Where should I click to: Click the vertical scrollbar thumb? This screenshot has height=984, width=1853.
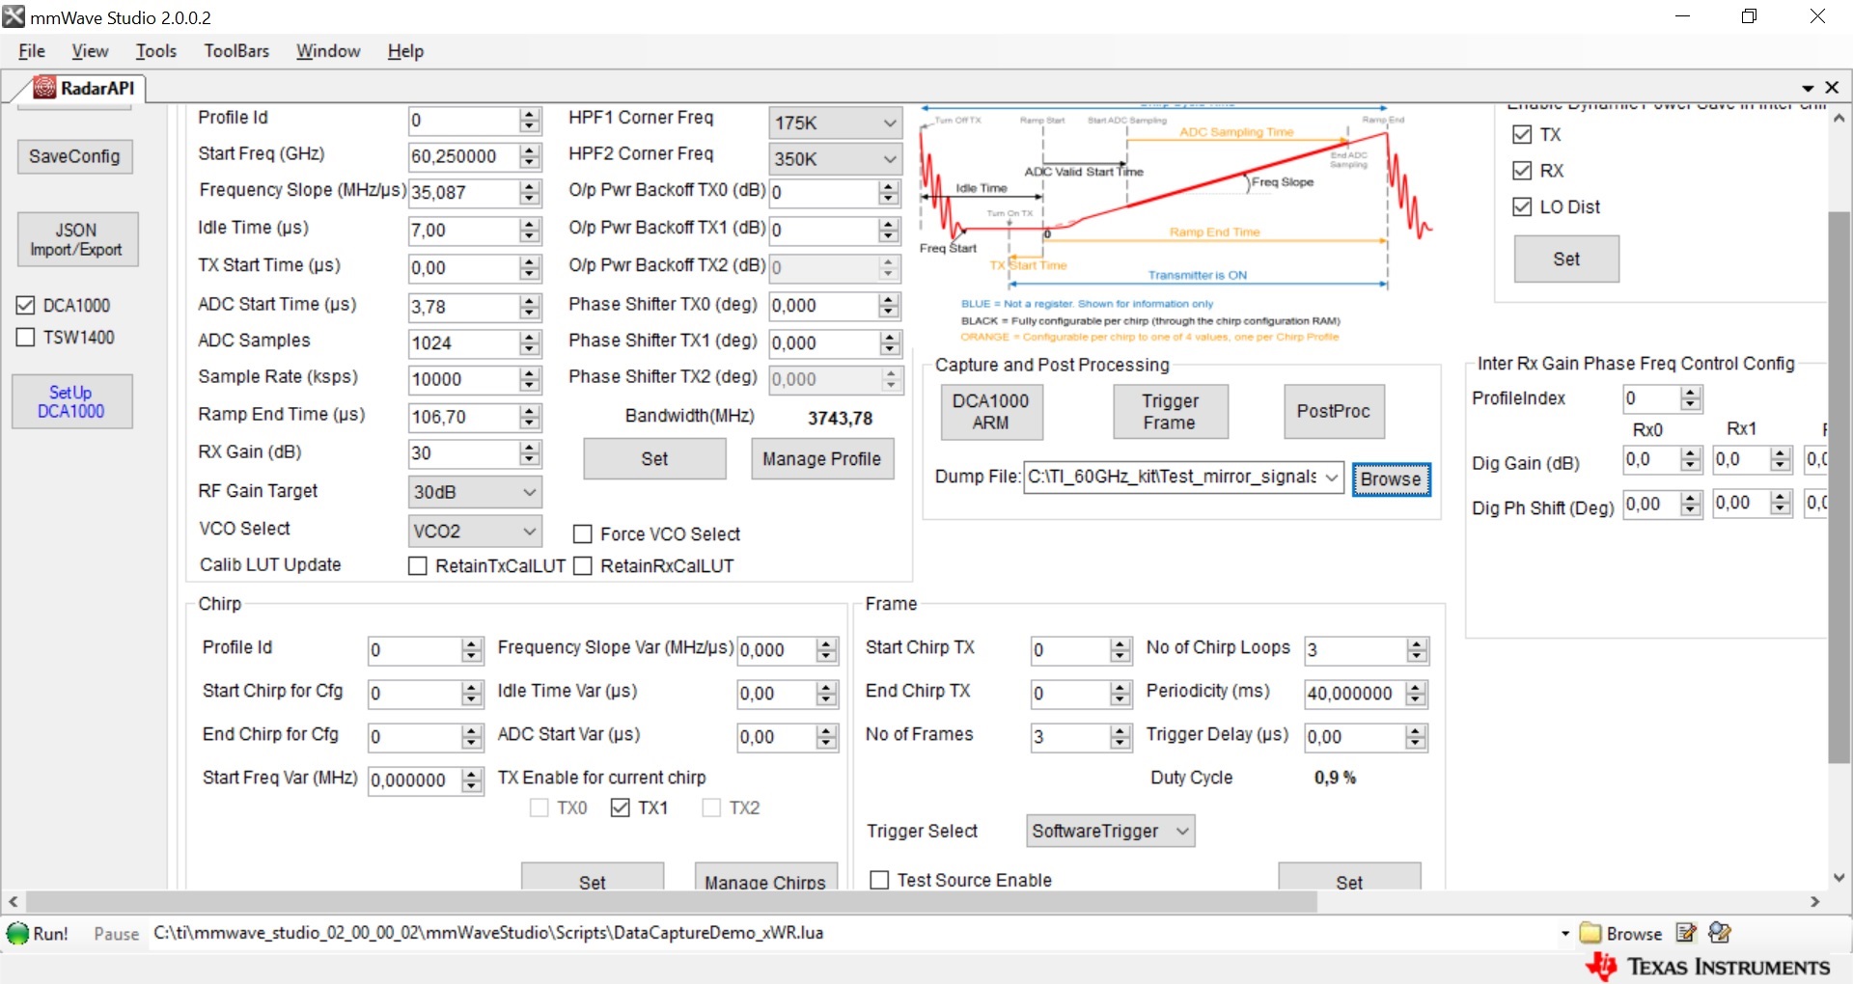click(1839, 487)
